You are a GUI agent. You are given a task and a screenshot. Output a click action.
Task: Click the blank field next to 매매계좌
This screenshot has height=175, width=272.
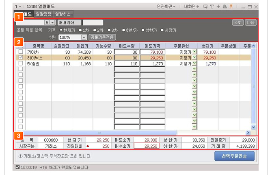pyautogui.click(x=93, y=22)
